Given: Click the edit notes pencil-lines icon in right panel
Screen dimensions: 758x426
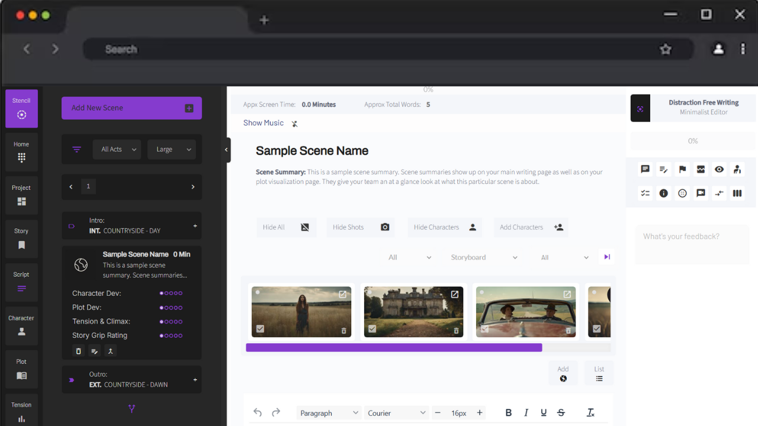Looking at the screenshot, I should 664,169.
